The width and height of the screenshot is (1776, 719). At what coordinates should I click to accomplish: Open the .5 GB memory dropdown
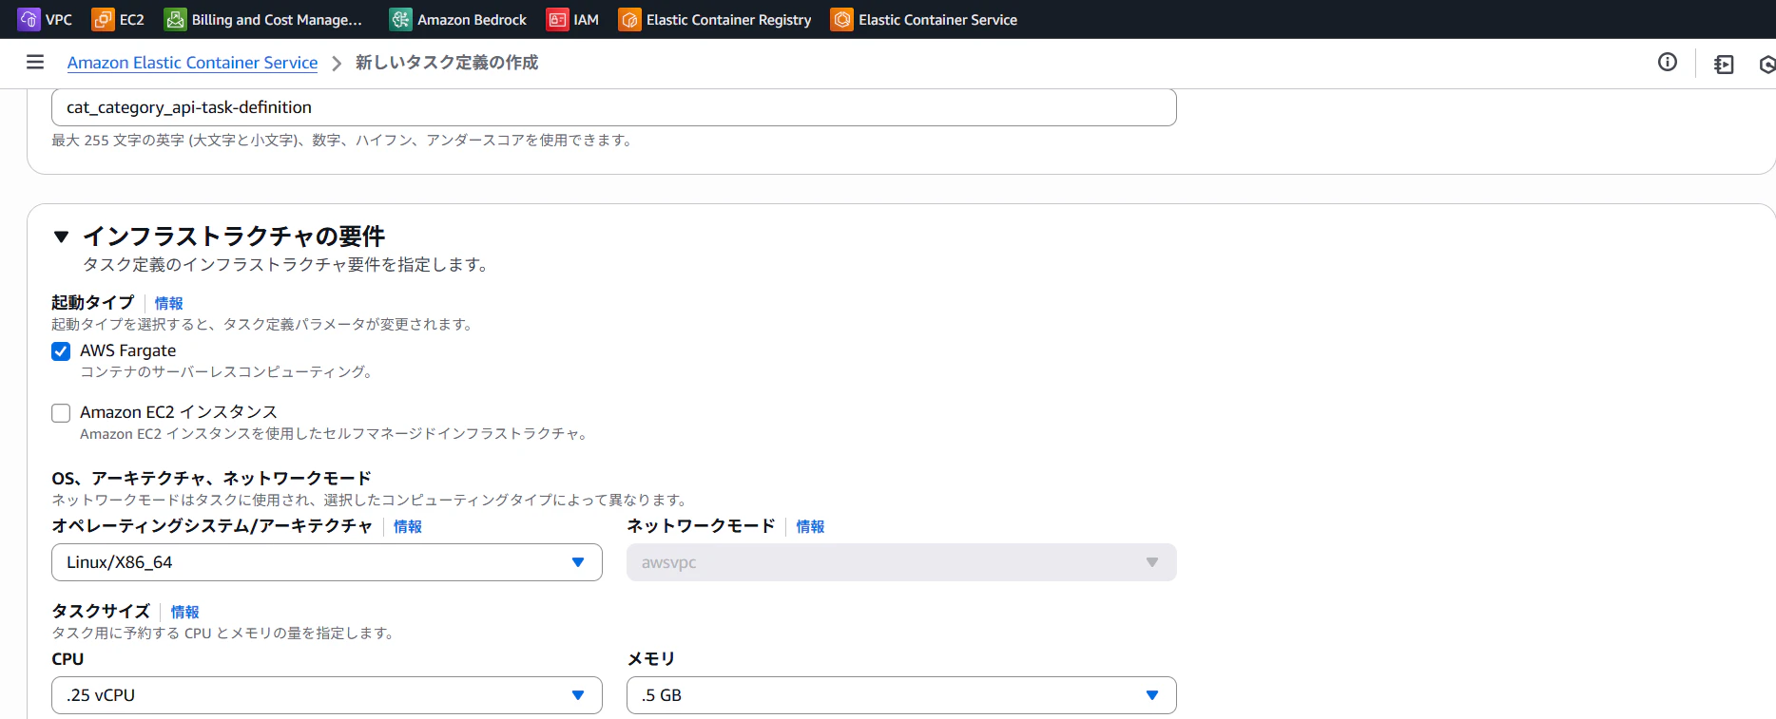[x=901, y=695]
